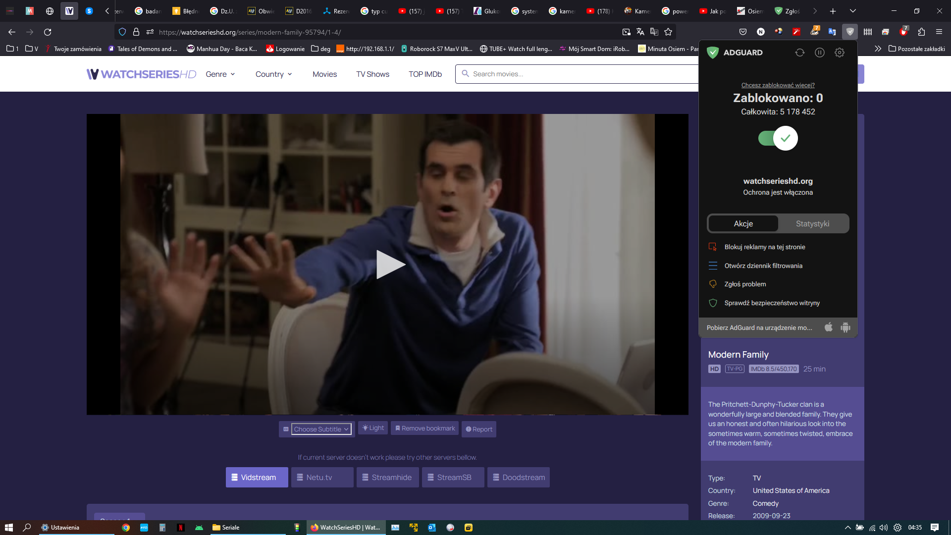Open the Firefox extensions puzzle icon
The width and height of the screenshot is (951, 535).
(921, 32)
